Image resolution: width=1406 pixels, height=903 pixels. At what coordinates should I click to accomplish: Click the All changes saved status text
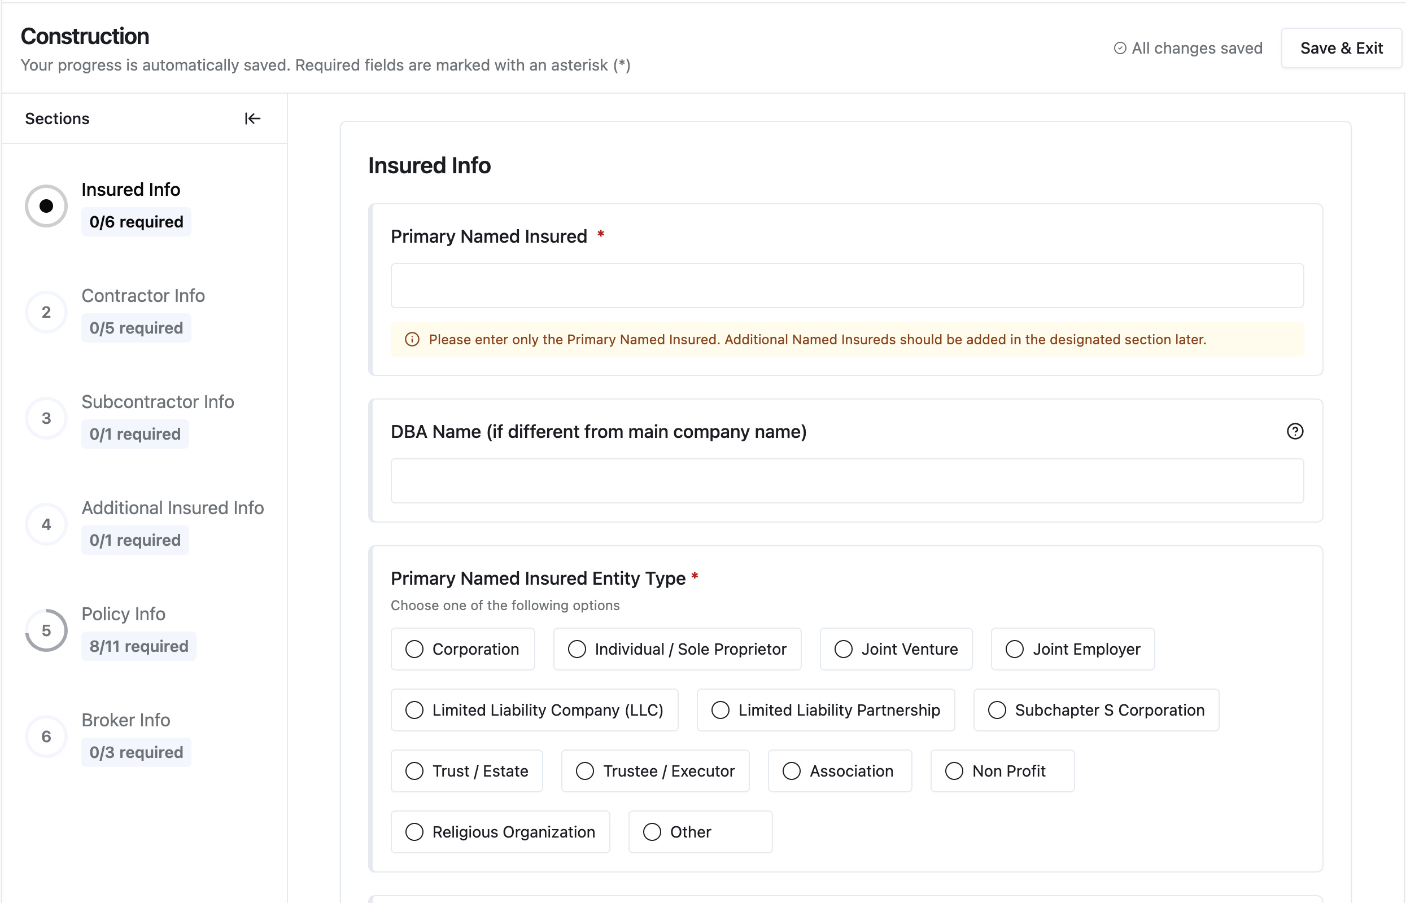point(1197,48)
